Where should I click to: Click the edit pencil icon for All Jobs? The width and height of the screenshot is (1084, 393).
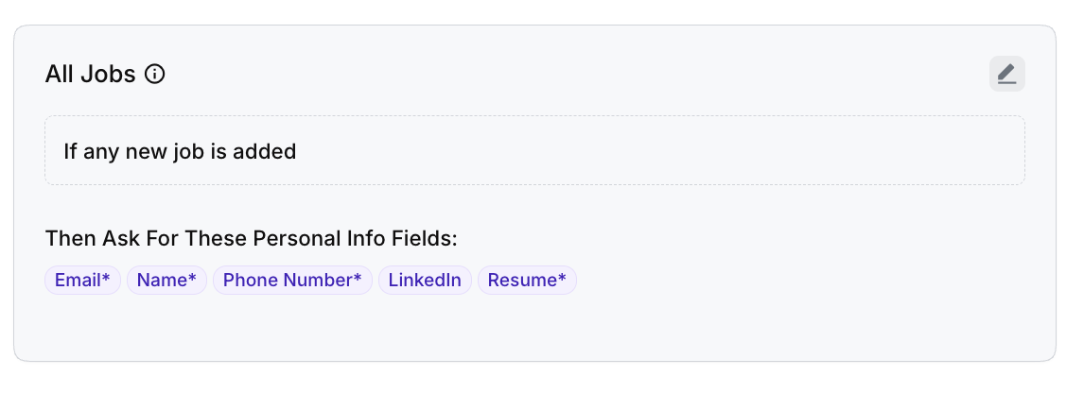tap(1006, 74)
